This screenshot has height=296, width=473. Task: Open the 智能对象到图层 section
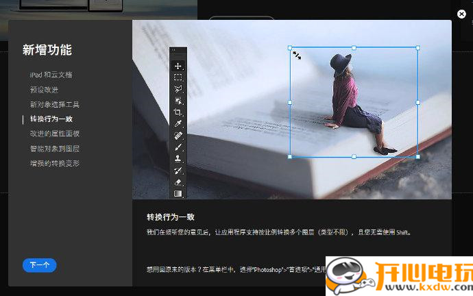point(55,149)
